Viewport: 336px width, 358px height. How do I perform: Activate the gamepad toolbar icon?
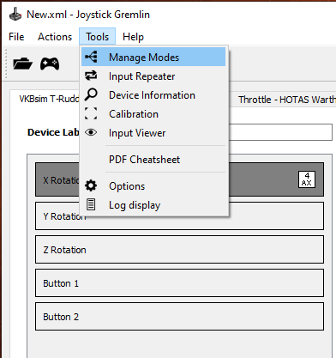(50, 64)
